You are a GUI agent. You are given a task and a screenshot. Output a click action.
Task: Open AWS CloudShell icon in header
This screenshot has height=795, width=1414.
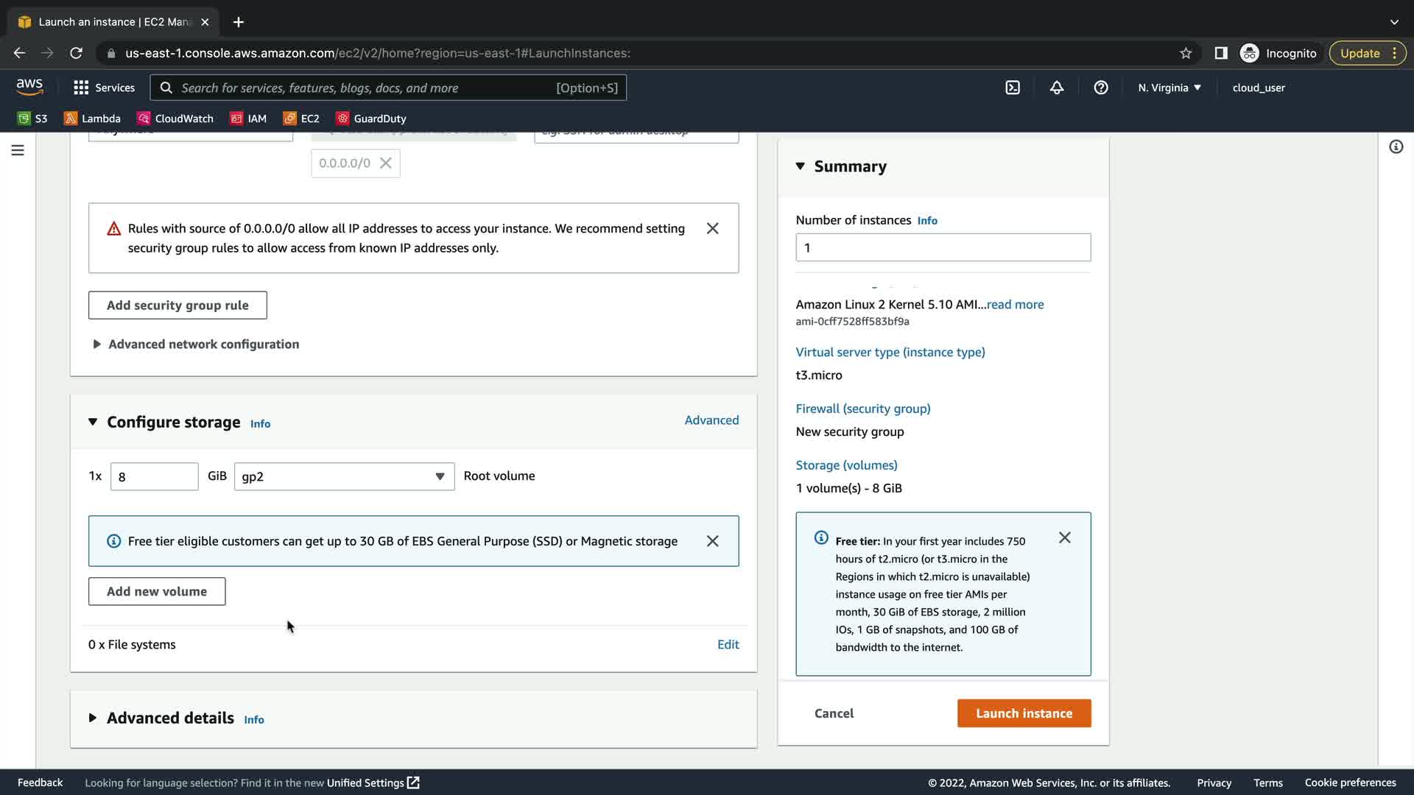click(1013, 88)
